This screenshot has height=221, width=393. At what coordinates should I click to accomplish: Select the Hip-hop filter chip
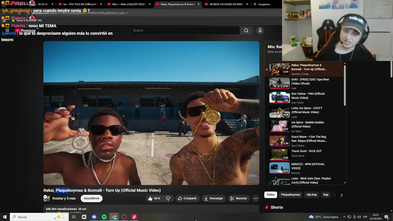(x=312, y=195)
